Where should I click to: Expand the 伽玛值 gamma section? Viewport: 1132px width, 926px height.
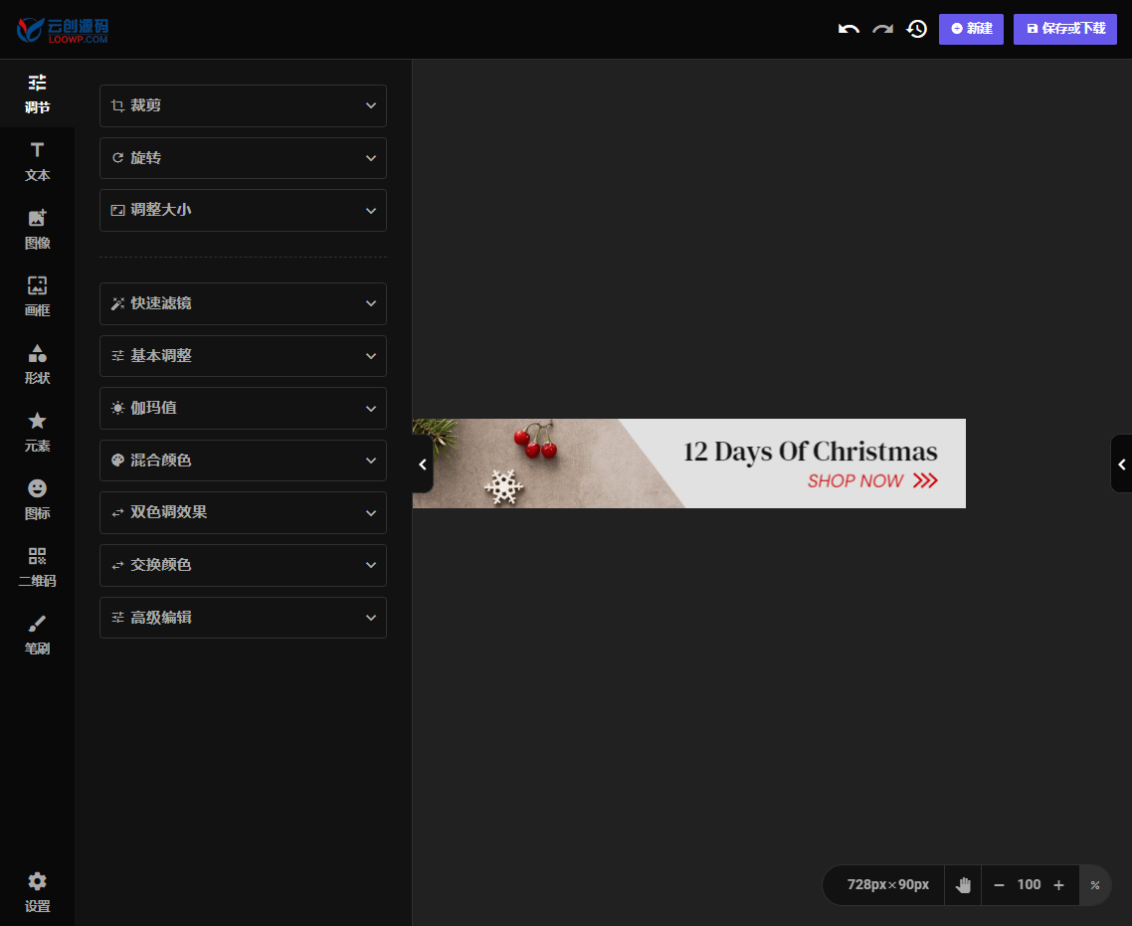243,409
